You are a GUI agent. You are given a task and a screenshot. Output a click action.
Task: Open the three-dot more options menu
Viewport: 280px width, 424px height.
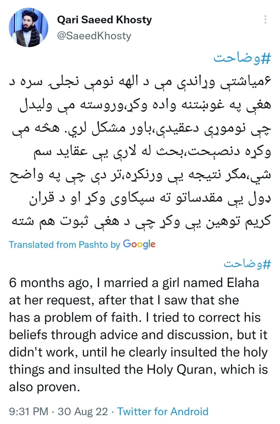coord(266,19)
